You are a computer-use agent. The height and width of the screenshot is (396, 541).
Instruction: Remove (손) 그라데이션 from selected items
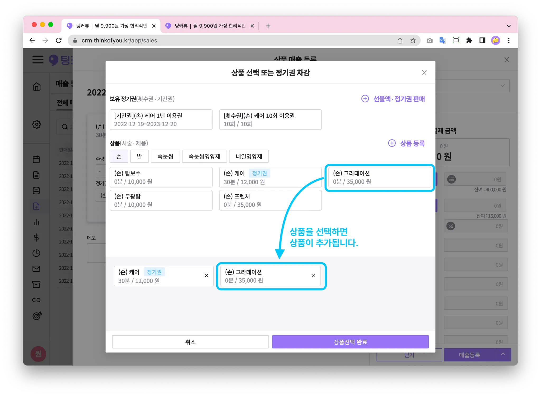click(313, 276)
